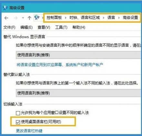Select 语言 in the breadcrumb path

[111, 17]
